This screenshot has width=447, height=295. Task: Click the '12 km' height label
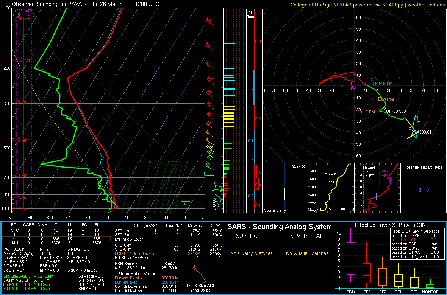click(23, 60)
